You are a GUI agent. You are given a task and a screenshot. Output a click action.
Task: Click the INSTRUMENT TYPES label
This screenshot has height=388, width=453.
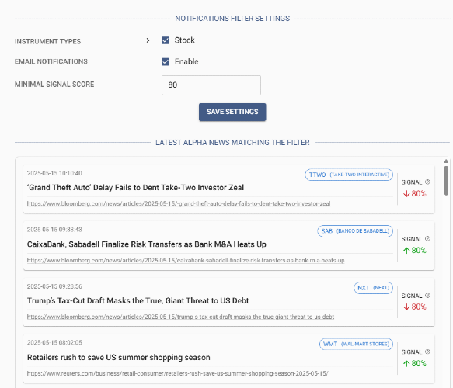point(47,42)
